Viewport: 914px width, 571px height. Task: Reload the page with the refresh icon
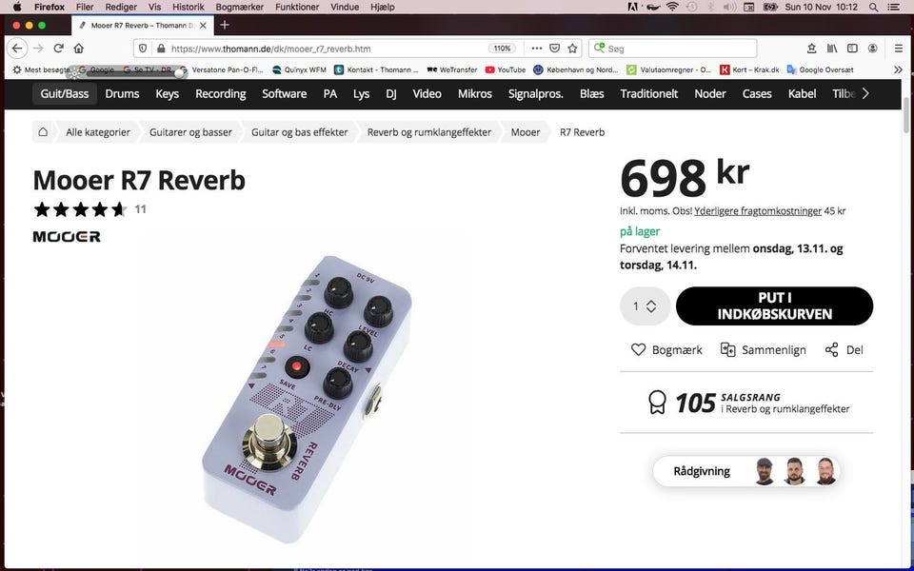58,49
